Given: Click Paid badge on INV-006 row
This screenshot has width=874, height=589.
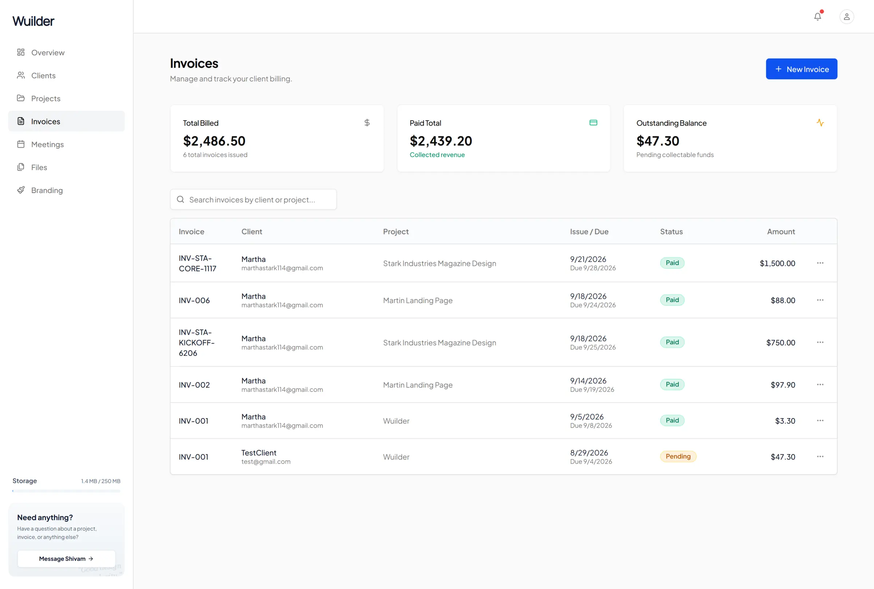Looking at the screenshot, I should tap(672, 300).
